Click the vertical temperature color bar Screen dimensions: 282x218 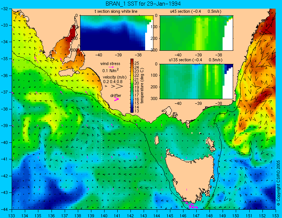[x=132, y=86]
